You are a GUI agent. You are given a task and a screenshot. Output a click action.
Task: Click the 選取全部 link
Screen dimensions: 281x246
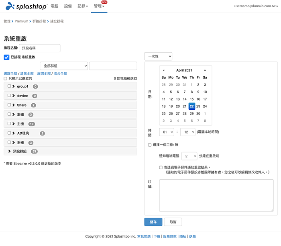point(10,74)
